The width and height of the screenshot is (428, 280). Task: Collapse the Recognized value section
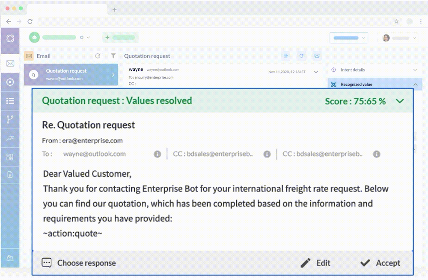click(415, 85)
